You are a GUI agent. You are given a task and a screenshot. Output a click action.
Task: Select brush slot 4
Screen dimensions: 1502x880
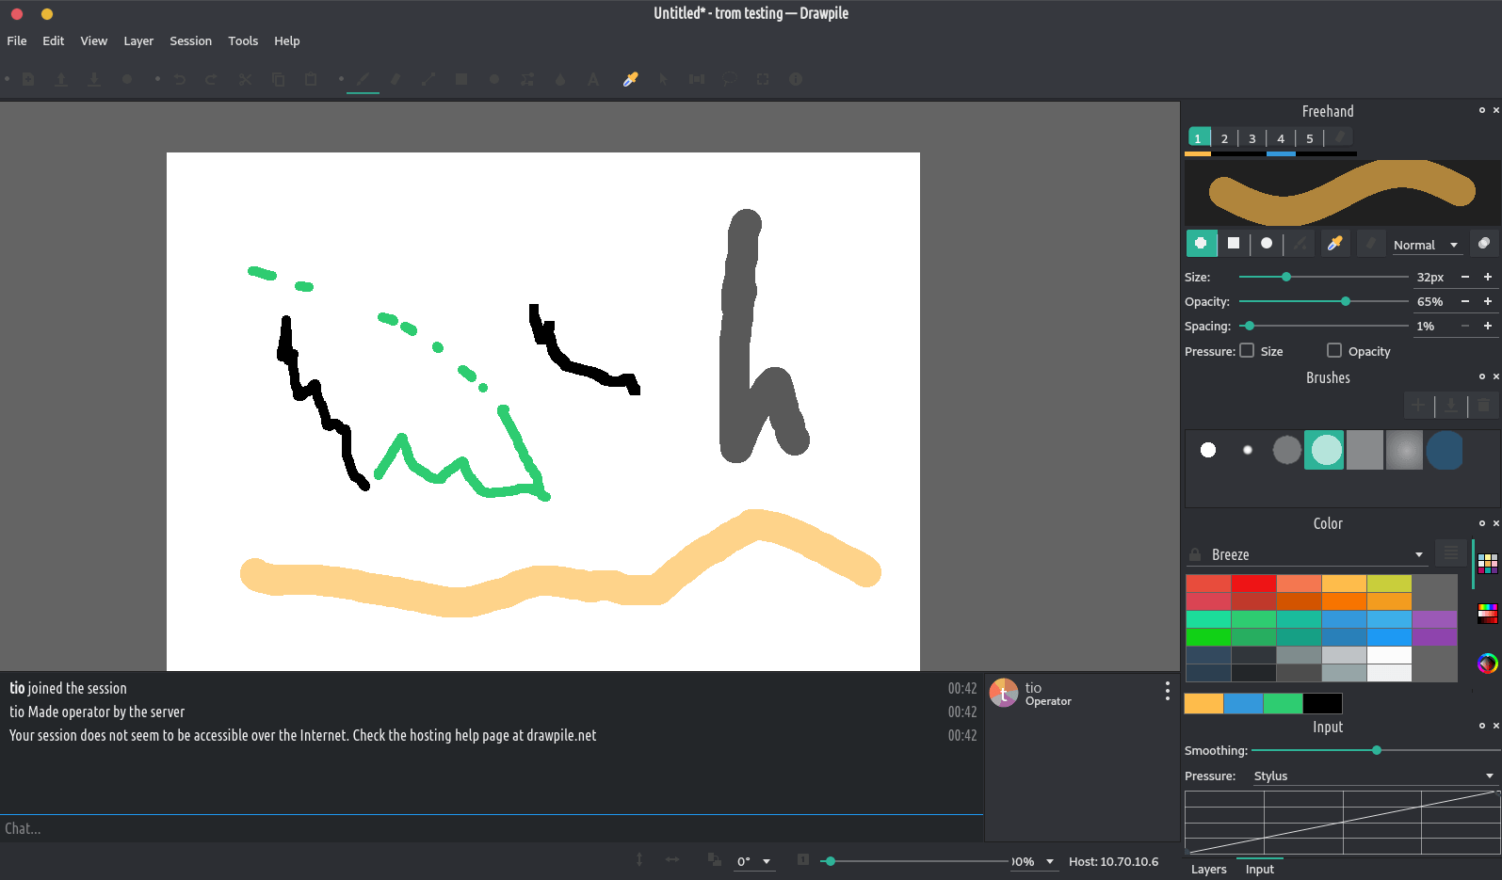tap(1281, 138)
